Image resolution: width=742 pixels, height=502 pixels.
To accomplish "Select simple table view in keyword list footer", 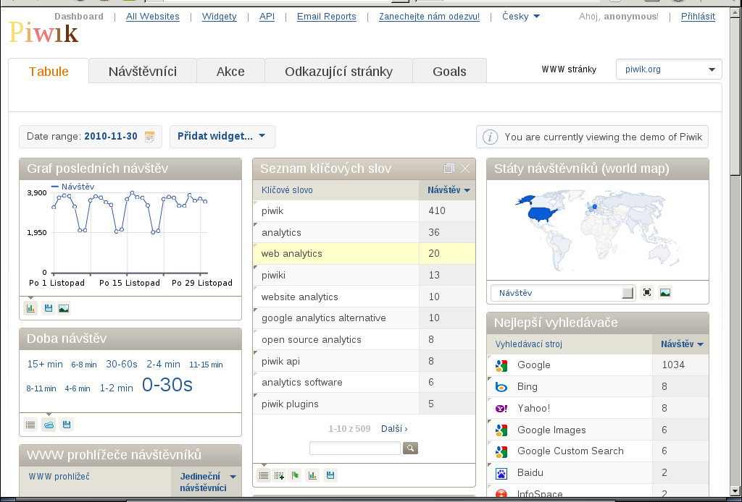I will [x=264, y=475].
